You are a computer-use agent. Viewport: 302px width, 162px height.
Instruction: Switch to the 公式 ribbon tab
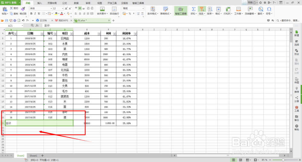pyautogui.click(x=65, y=3)
